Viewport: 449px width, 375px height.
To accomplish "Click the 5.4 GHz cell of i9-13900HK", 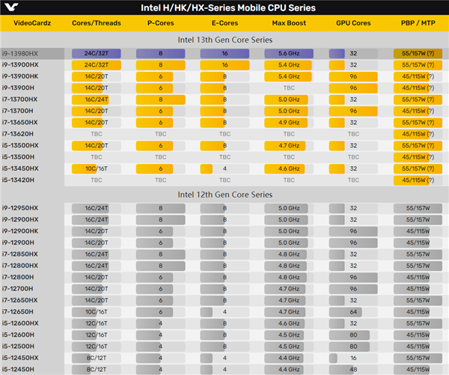I will coord(289,76).
